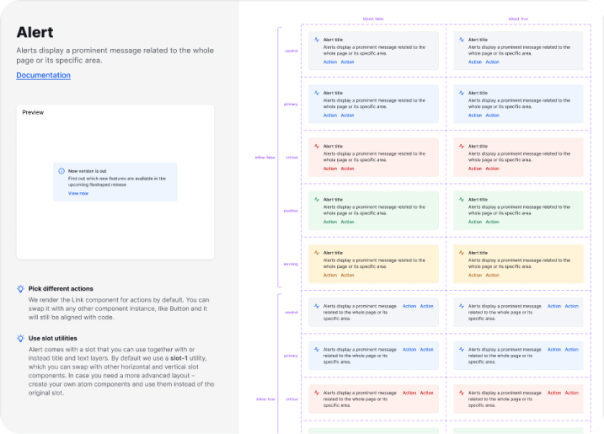Image resolution: width=604 pixels, height=434 pixels.
Task: Click the Use slot utilities heading
Action: (x=53, y=339)
